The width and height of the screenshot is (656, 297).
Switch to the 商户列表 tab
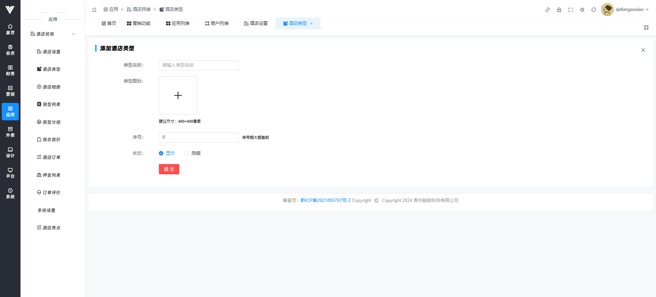click(x=217, y=24)
